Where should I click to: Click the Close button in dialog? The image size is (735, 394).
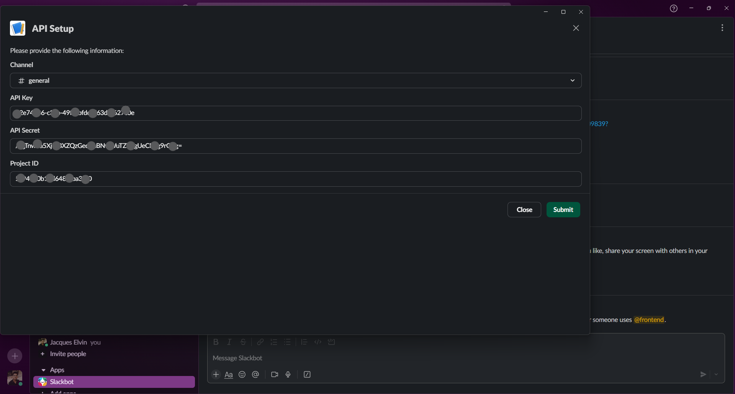(x=524, y=210)
